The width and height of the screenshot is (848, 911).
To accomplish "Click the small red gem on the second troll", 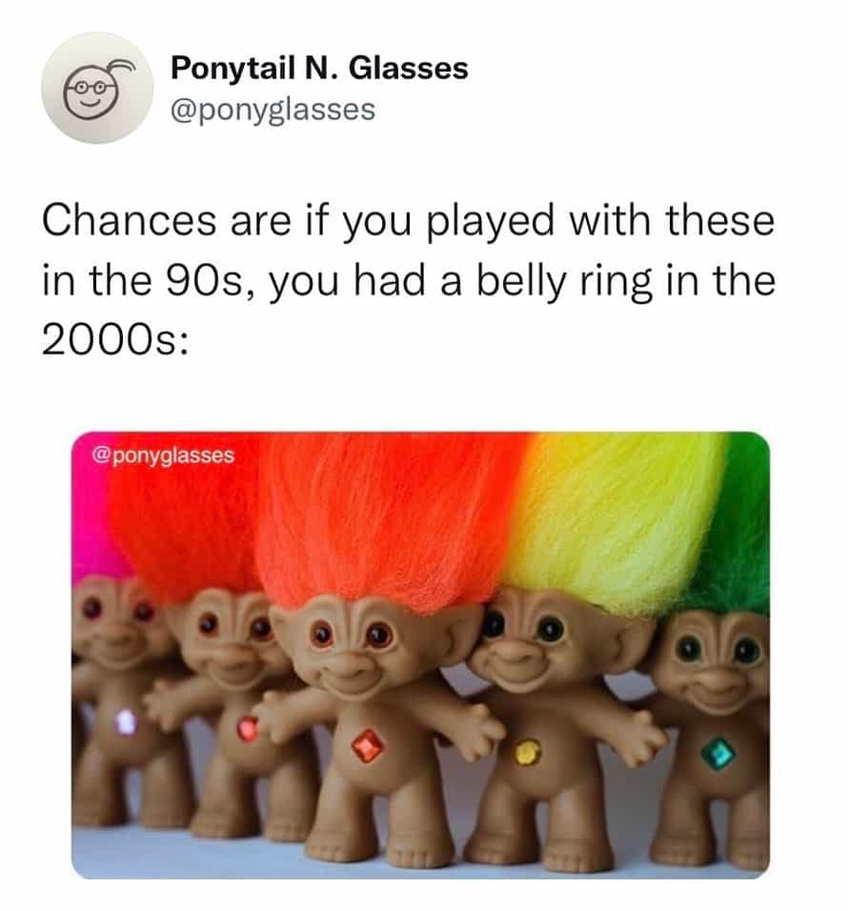I will [248, 729].
